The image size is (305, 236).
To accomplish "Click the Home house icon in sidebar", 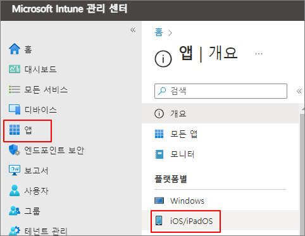I will 15,49.
